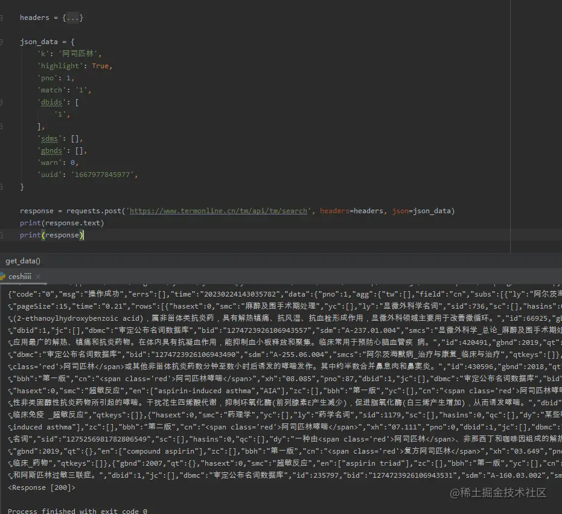Click console text 'aspirin-induced asthma'
The height and width of the screenshot is (514, 562).
205,391
